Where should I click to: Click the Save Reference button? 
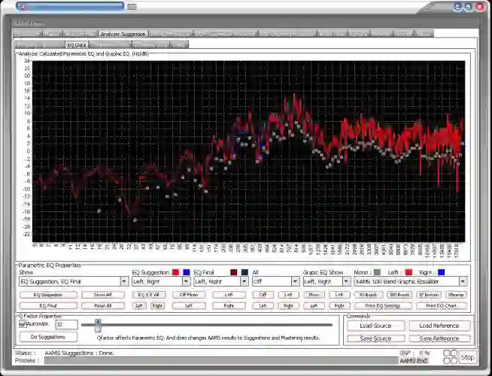[x=439, y=338]
